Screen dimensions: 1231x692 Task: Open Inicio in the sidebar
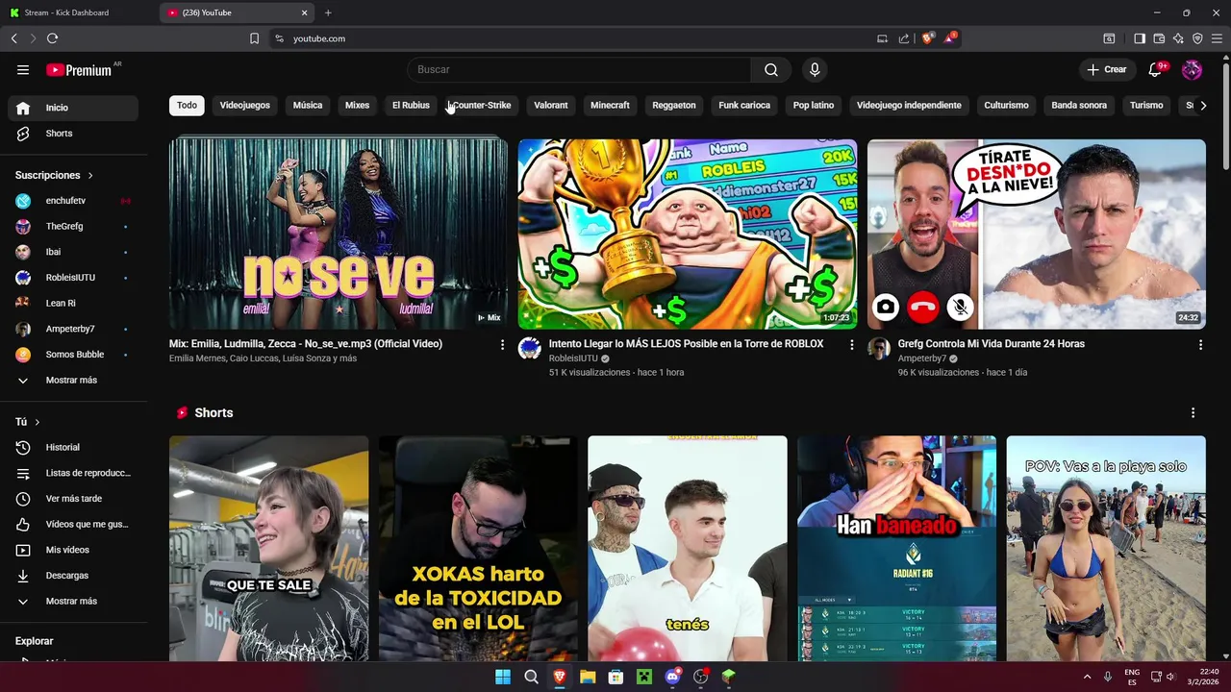(x=73, y=108)
